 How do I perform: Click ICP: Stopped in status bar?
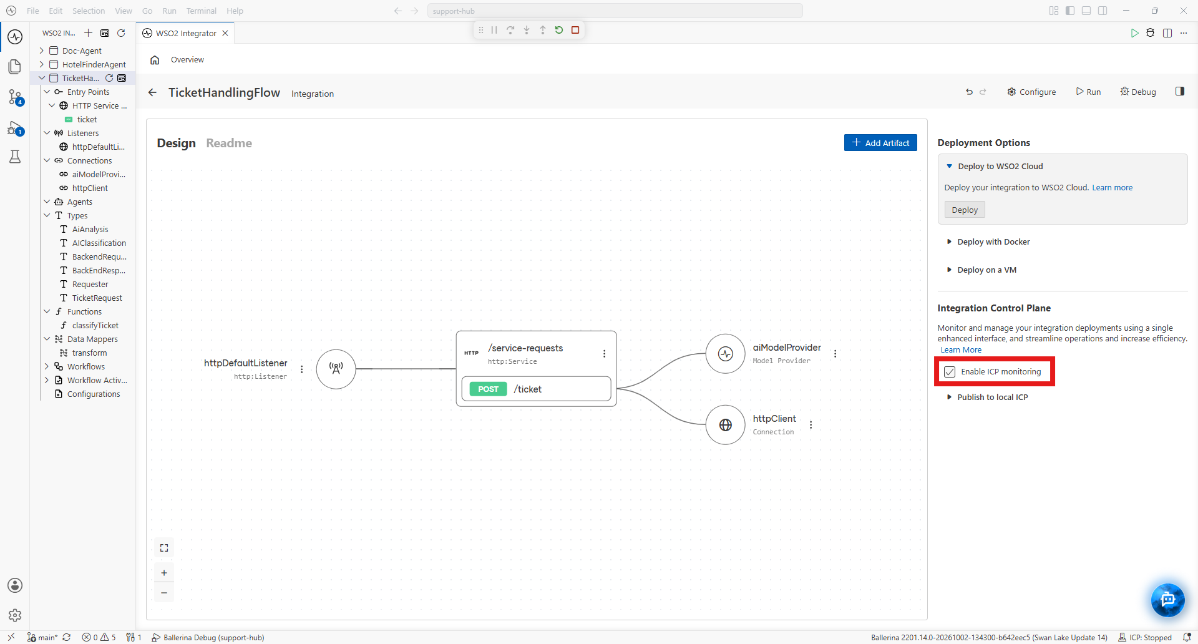tap(1145, 637)
